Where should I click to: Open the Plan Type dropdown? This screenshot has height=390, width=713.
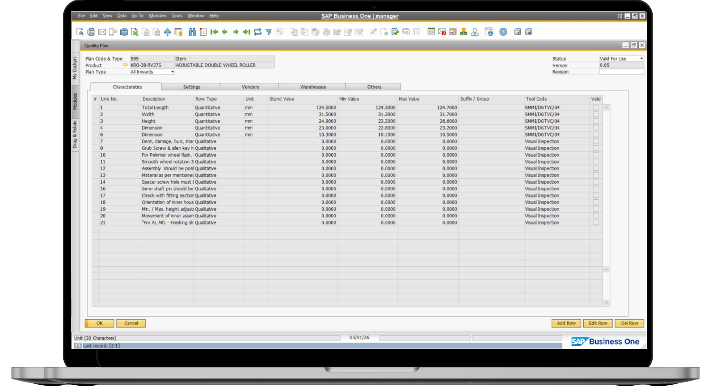point(172,72)
